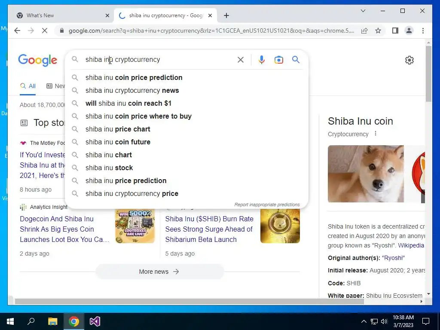Open Shiba Inu Burn Rate article
The height and width of the screenshot is (330, 440).
coord(209,229)
